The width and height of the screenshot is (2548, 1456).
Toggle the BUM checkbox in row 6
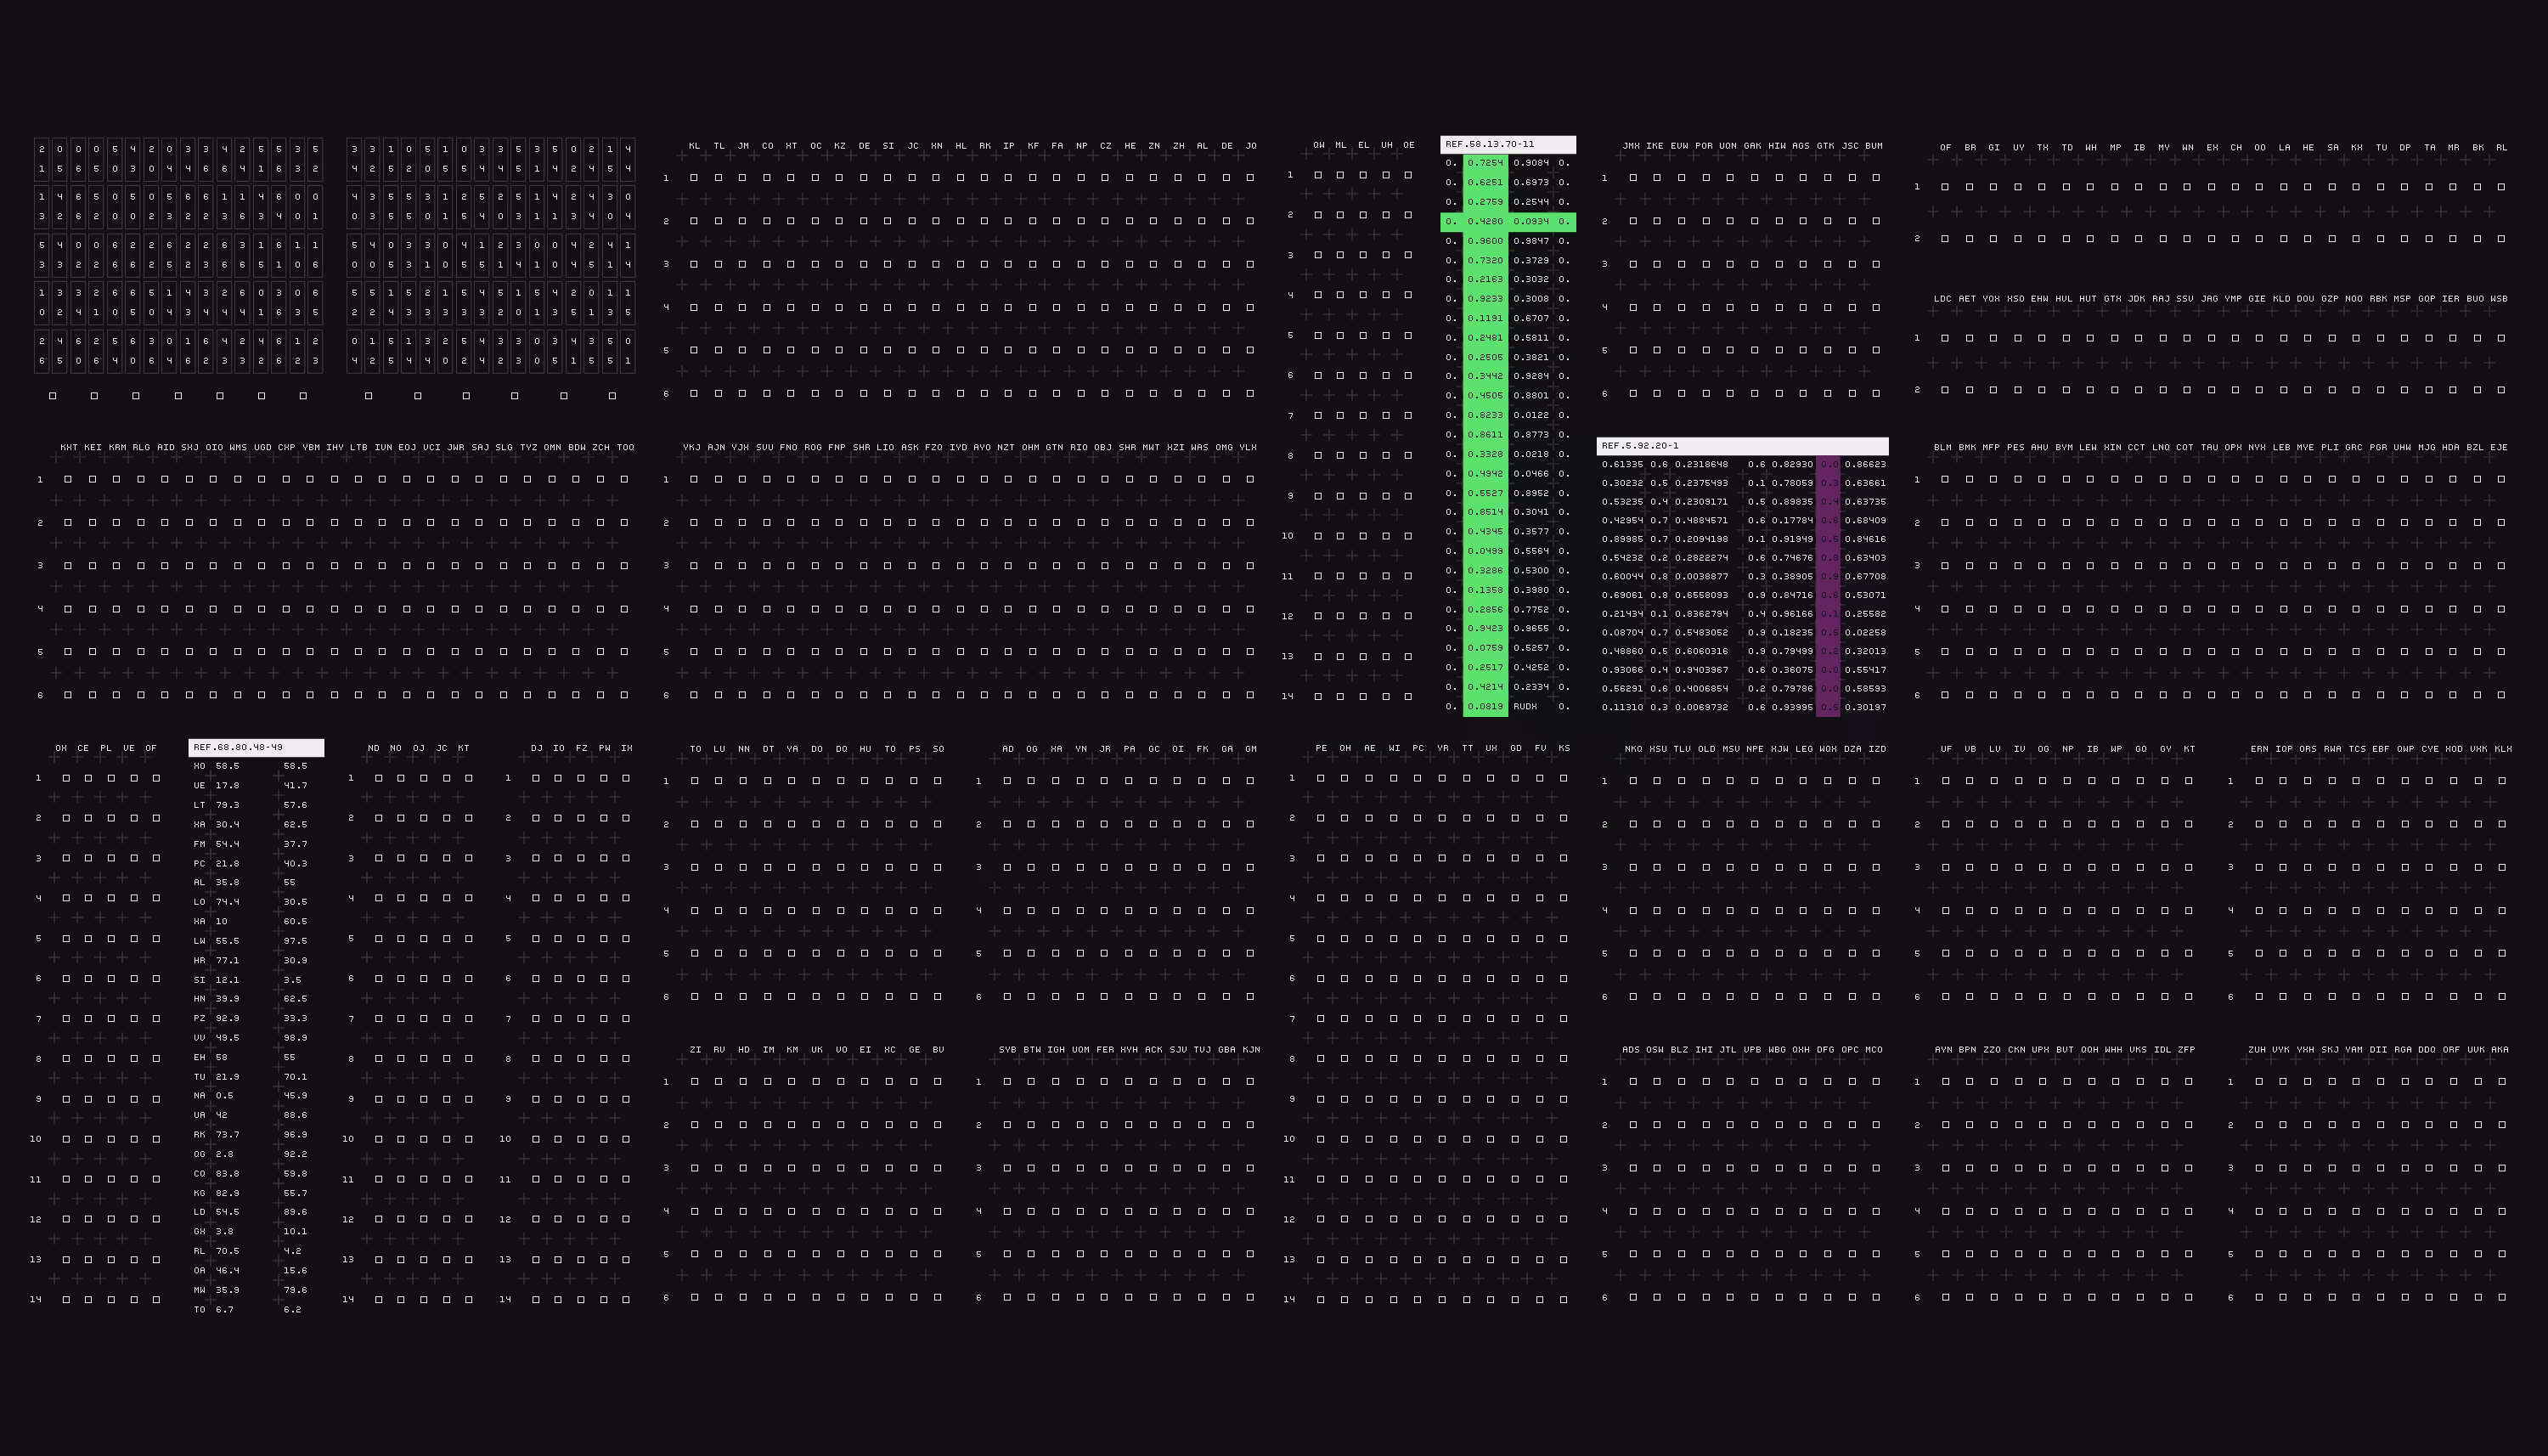tap(1876, 393)
